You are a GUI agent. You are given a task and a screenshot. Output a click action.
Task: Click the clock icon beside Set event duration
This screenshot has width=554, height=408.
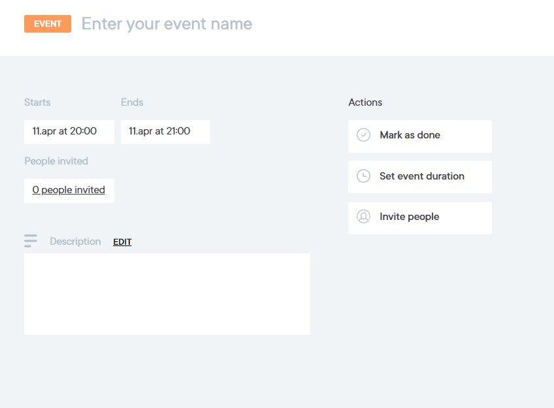click(363, 176)
